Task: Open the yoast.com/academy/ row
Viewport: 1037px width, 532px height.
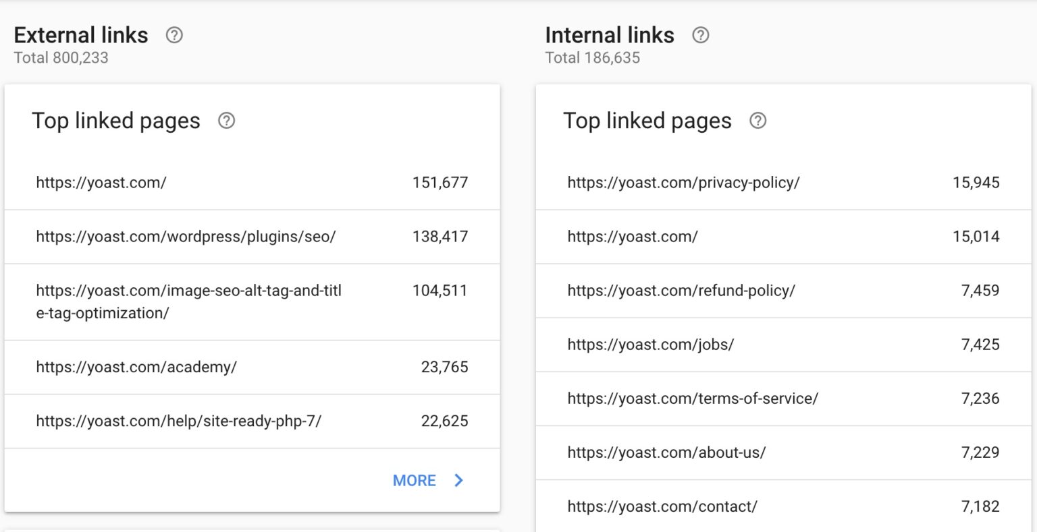Action: [252, 367]
